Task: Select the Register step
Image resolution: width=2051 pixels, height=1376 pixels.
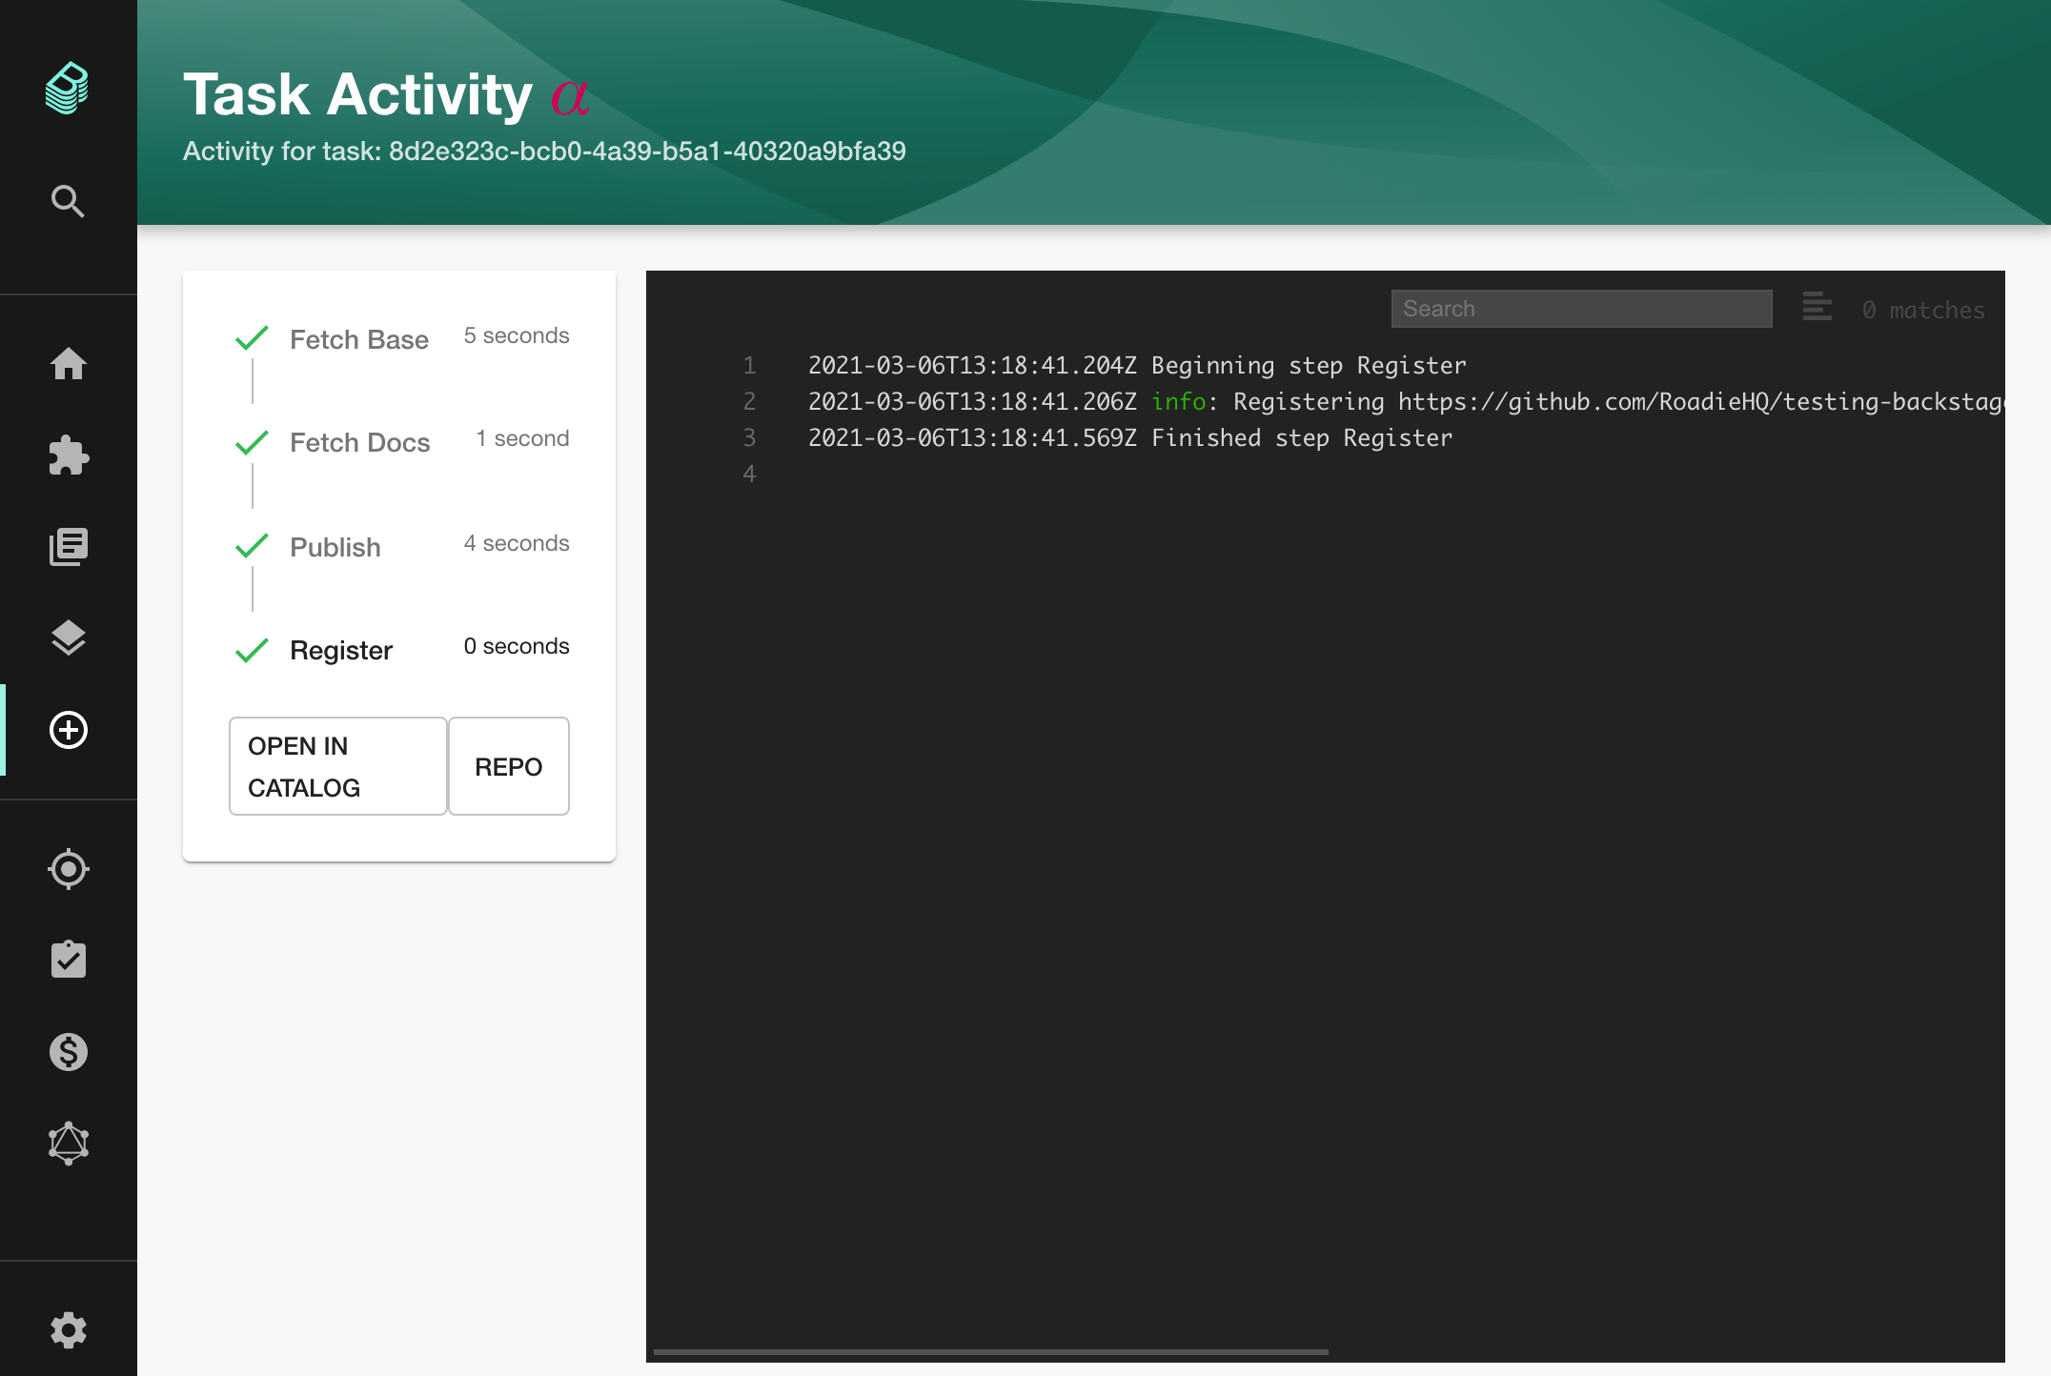Action: (340, 650)
